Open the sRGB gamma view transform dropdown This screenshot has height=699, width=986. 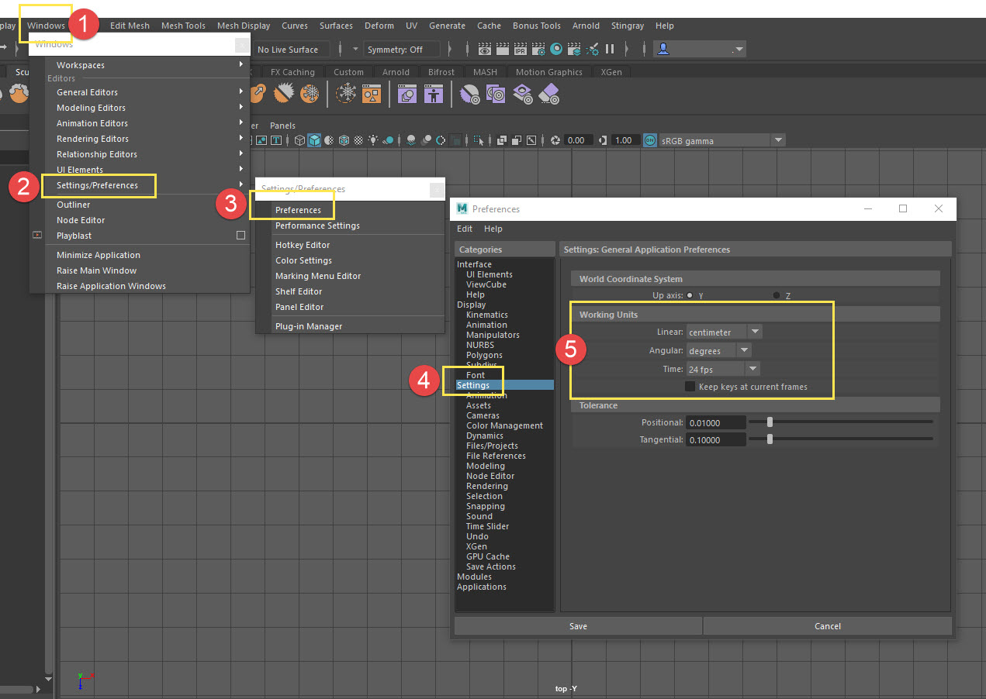[778, 139]
